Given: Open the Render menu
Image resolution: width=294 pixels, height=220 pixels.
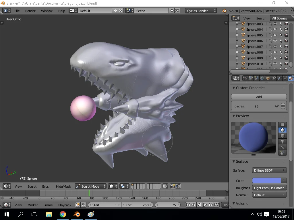Looking at the screenshot, I should 30,11.
